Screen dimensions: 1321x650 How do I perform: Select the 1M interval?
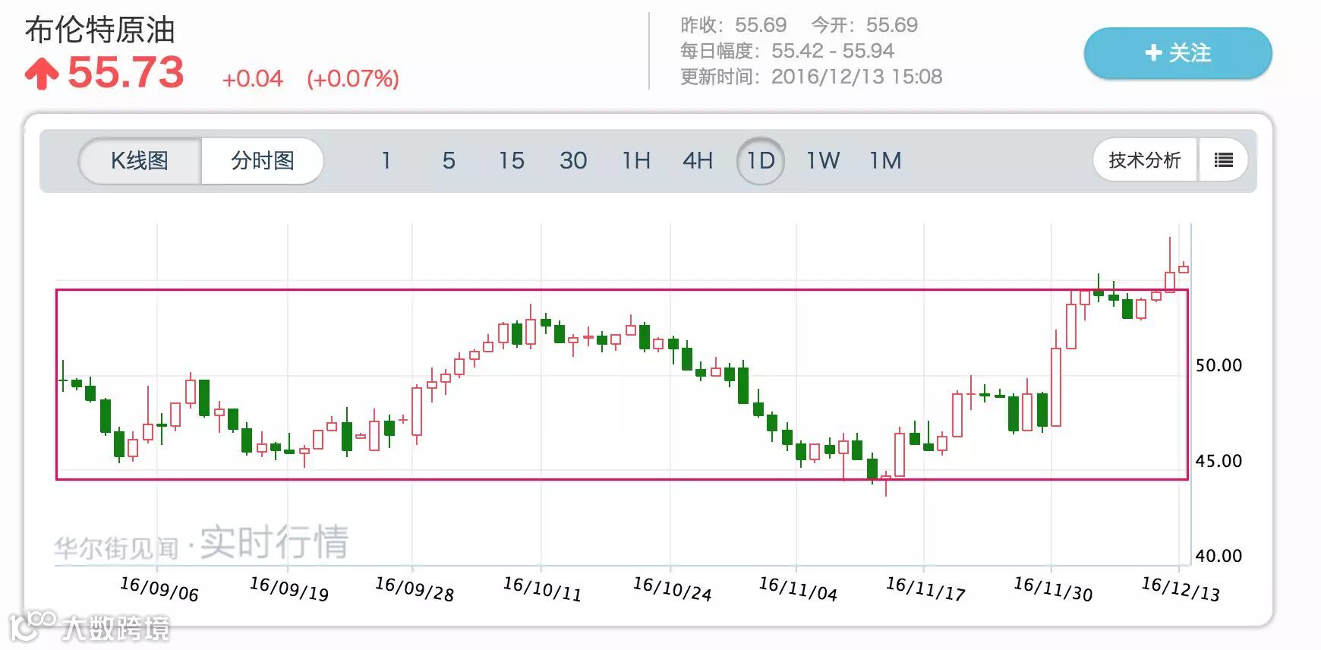click(x=885, y=160)
